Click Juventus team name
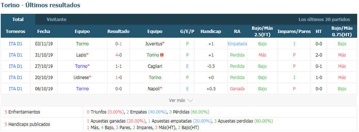359x132 pixels. (153, 44)
